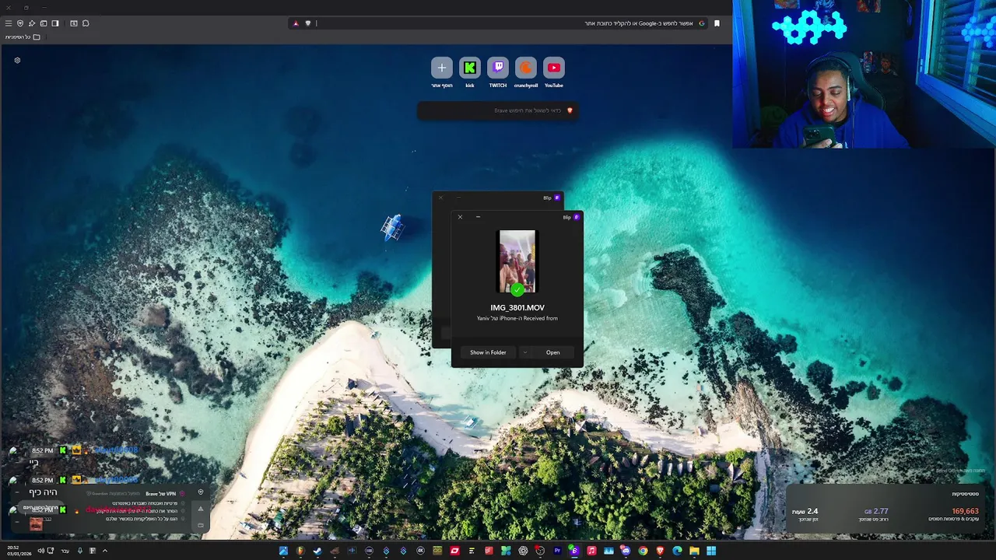Click the Brave VPN shield toolbar icon
Viewport: 996px width, 560px height.
pos(20,23)
